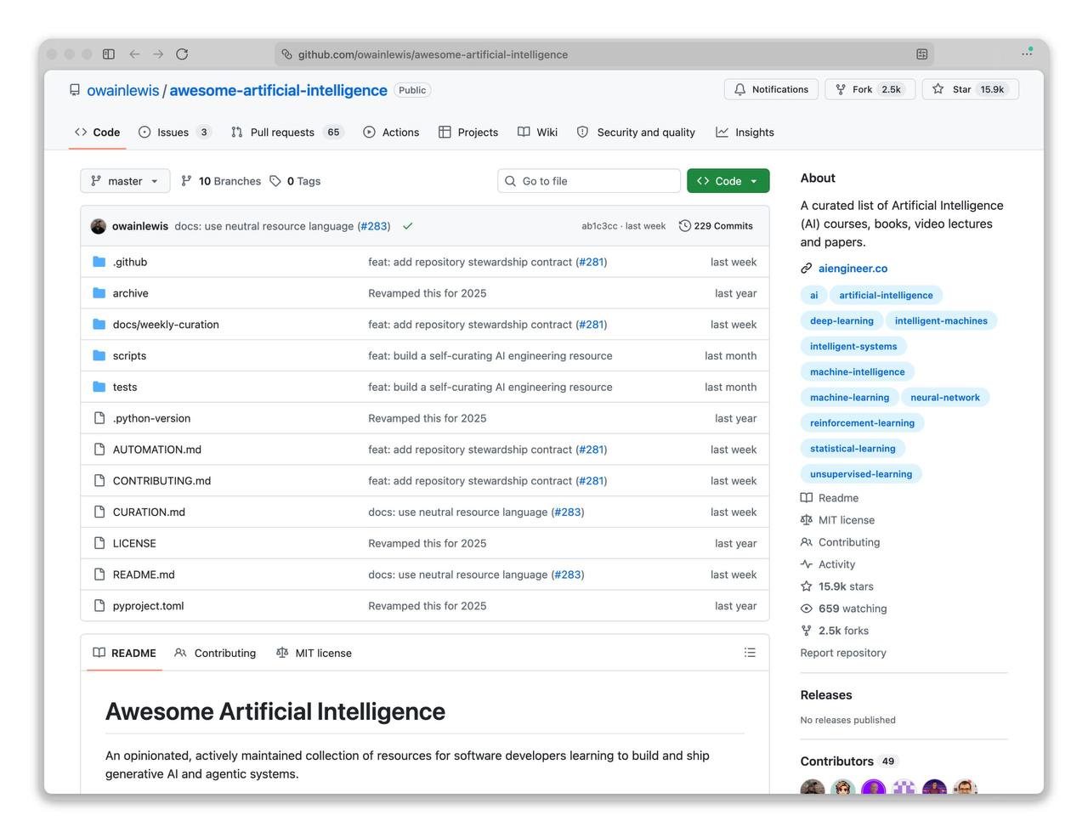1088x838 pixels.
Task: Open the Issues tab
Action: (174, 133)
